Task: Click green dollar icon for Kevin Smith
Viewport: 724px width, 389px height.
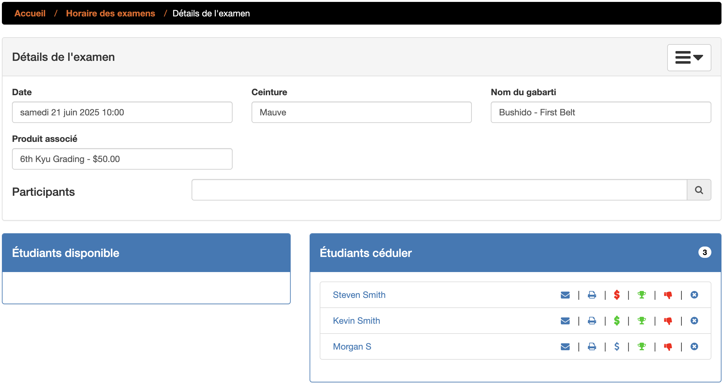Action: [617, 321]
